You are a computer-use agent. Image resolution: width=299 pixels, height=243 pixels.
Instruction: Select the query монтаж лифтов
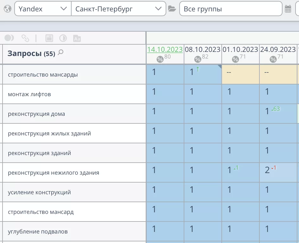[x=29, y=94]
